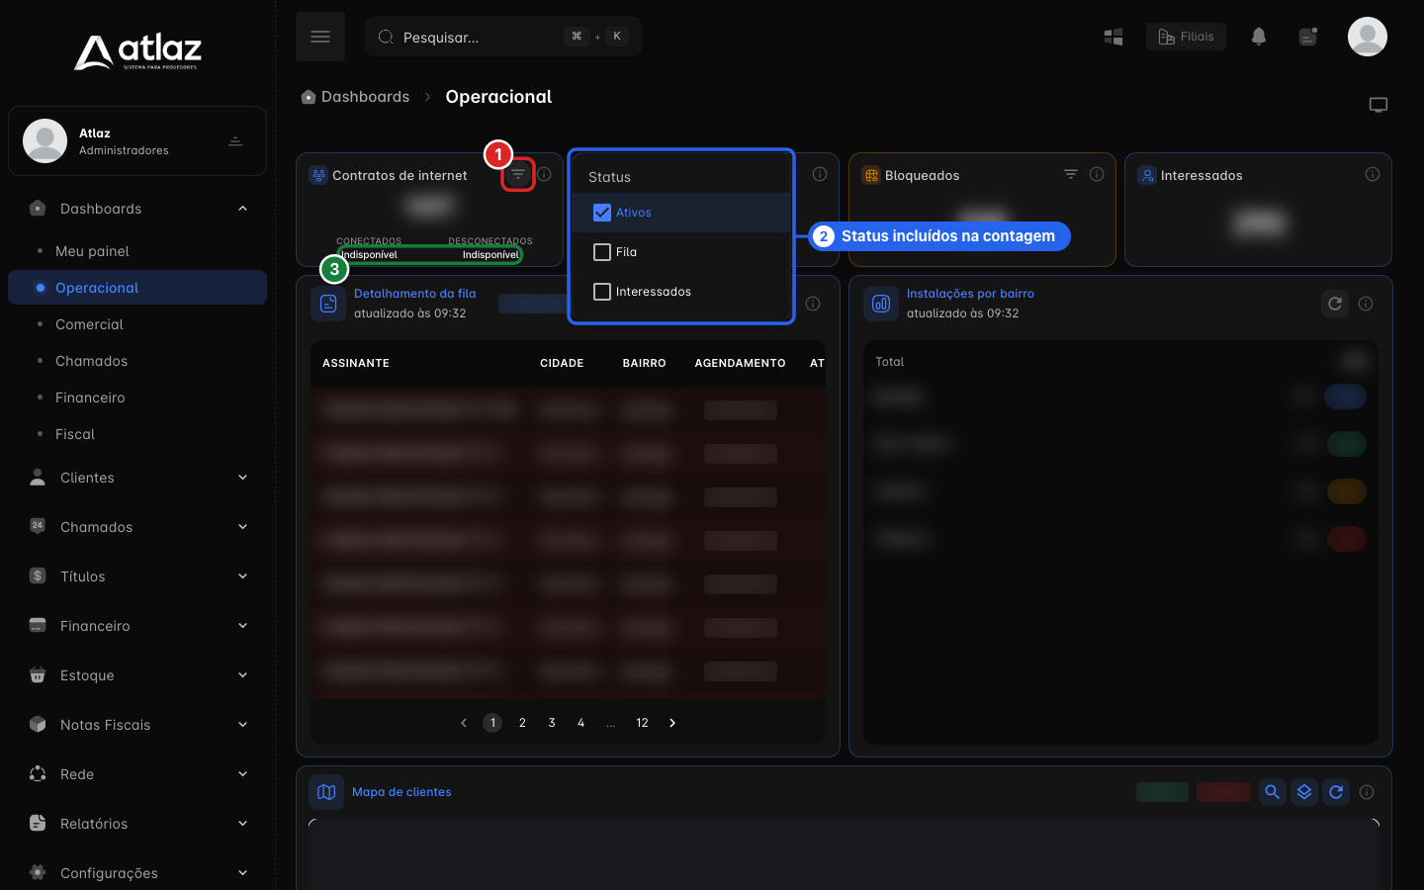Show info for Instalações por bairro
This screenshot has height=890, width=1424.
[x=1366, y=304]
